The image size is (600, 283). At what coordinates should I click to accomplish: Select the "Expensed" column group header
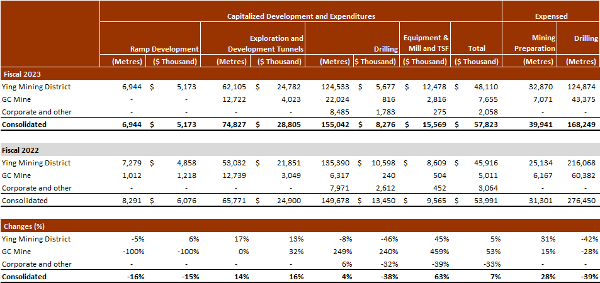coord(551,16)
